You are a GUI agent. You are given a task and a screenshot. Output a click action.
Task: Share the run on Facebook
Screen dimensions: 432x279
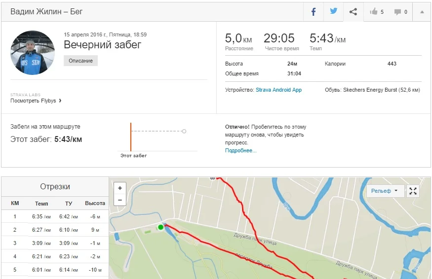pyautogui.click(x=314, y=12)
